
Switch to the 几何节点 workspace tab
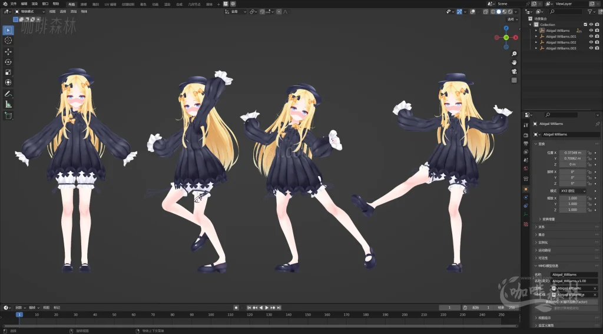click(194, 4)
